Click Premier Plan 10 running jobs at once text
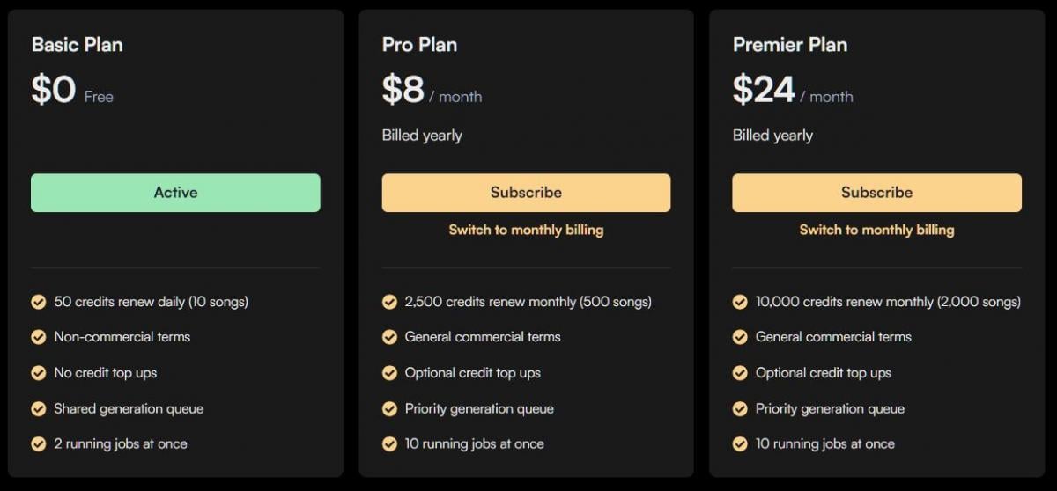The image size is (1057, 491). 824,444
